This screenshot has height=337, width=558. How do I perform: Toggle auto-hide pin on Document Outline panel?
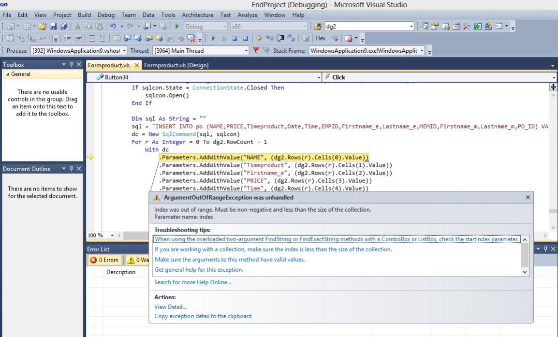click(72, 169)
